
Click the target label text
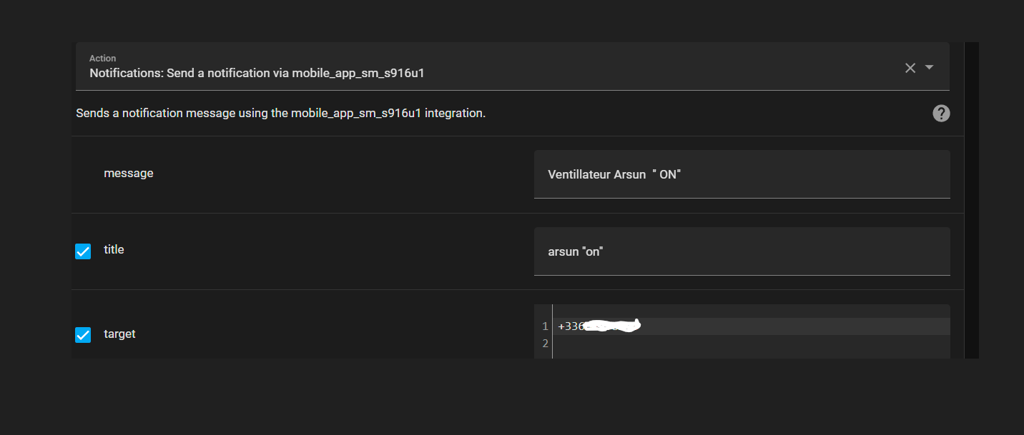119,334
